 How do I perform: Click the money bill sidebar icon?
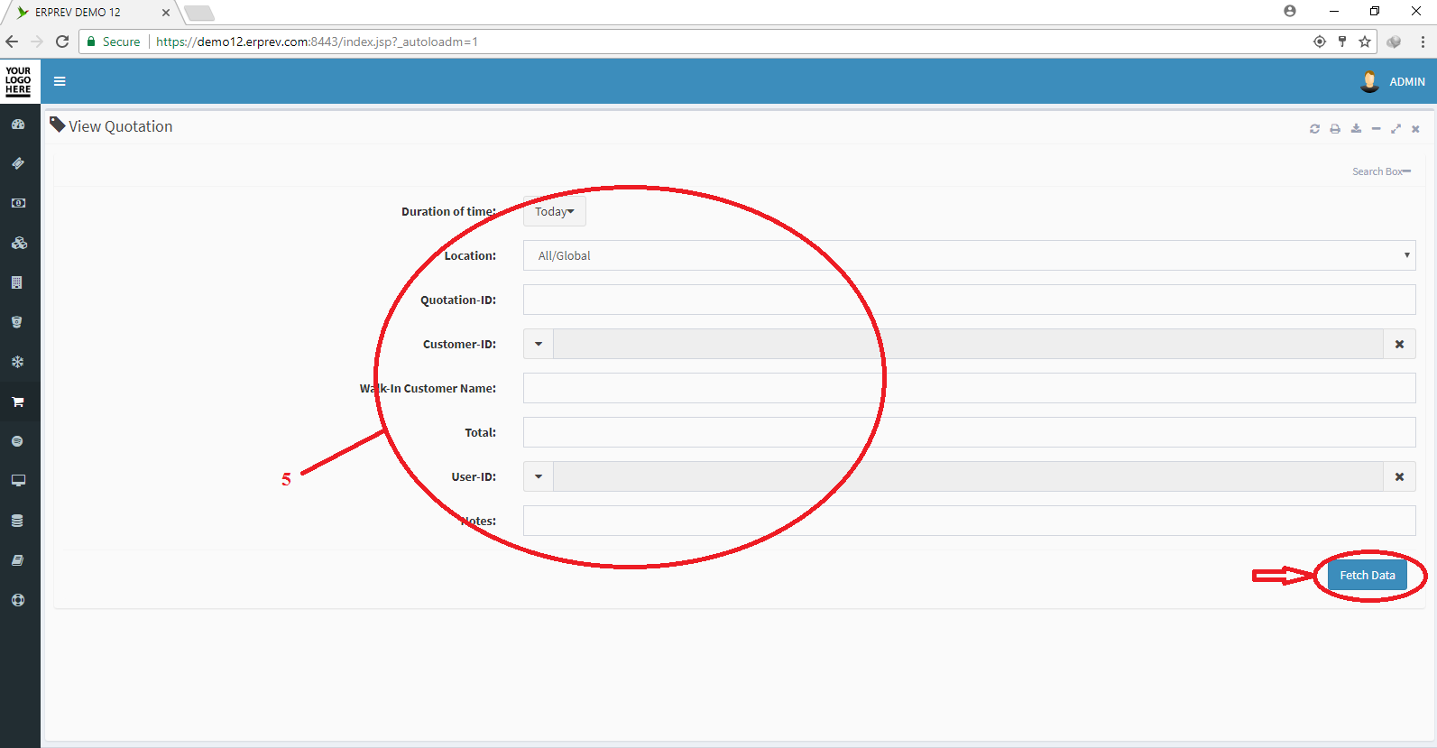tap(18, 203)
